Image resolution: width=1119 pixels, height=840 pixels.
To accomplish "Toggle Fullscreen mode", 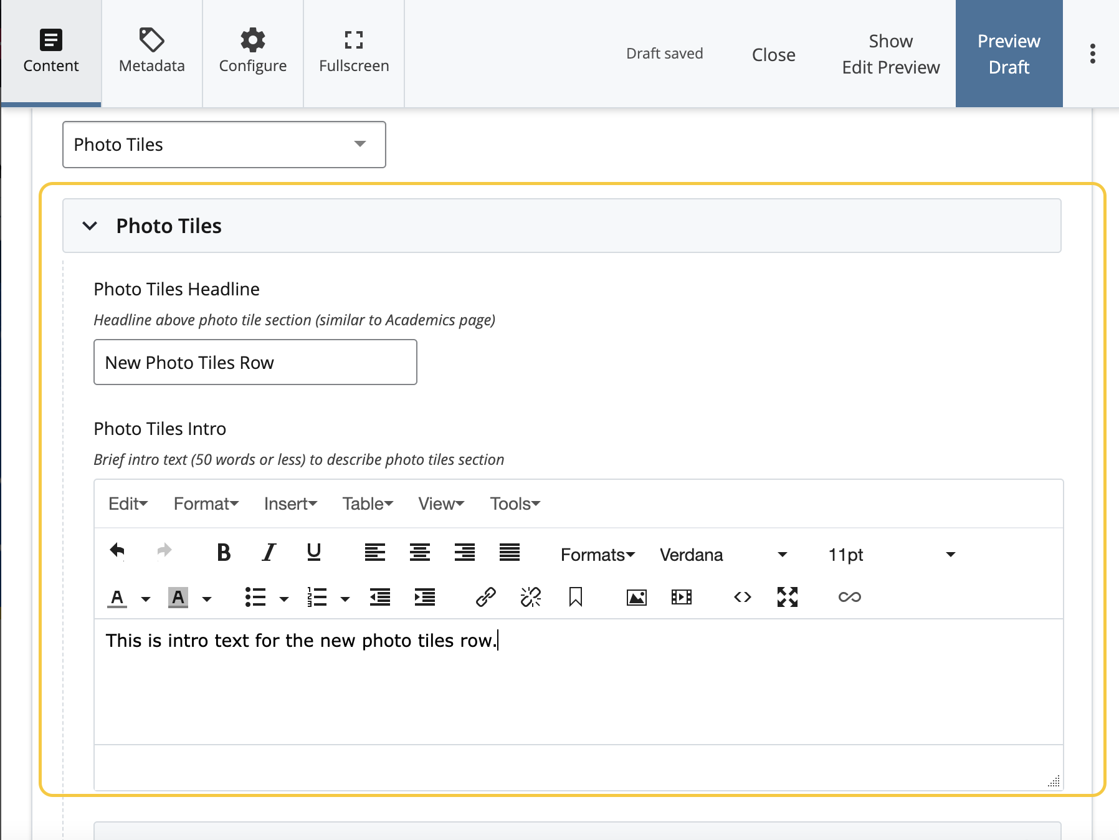I will [x=354, y=53].
